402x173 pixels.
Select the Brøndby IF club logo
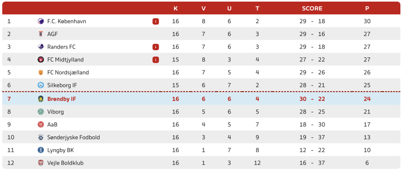tap(41, 99)
